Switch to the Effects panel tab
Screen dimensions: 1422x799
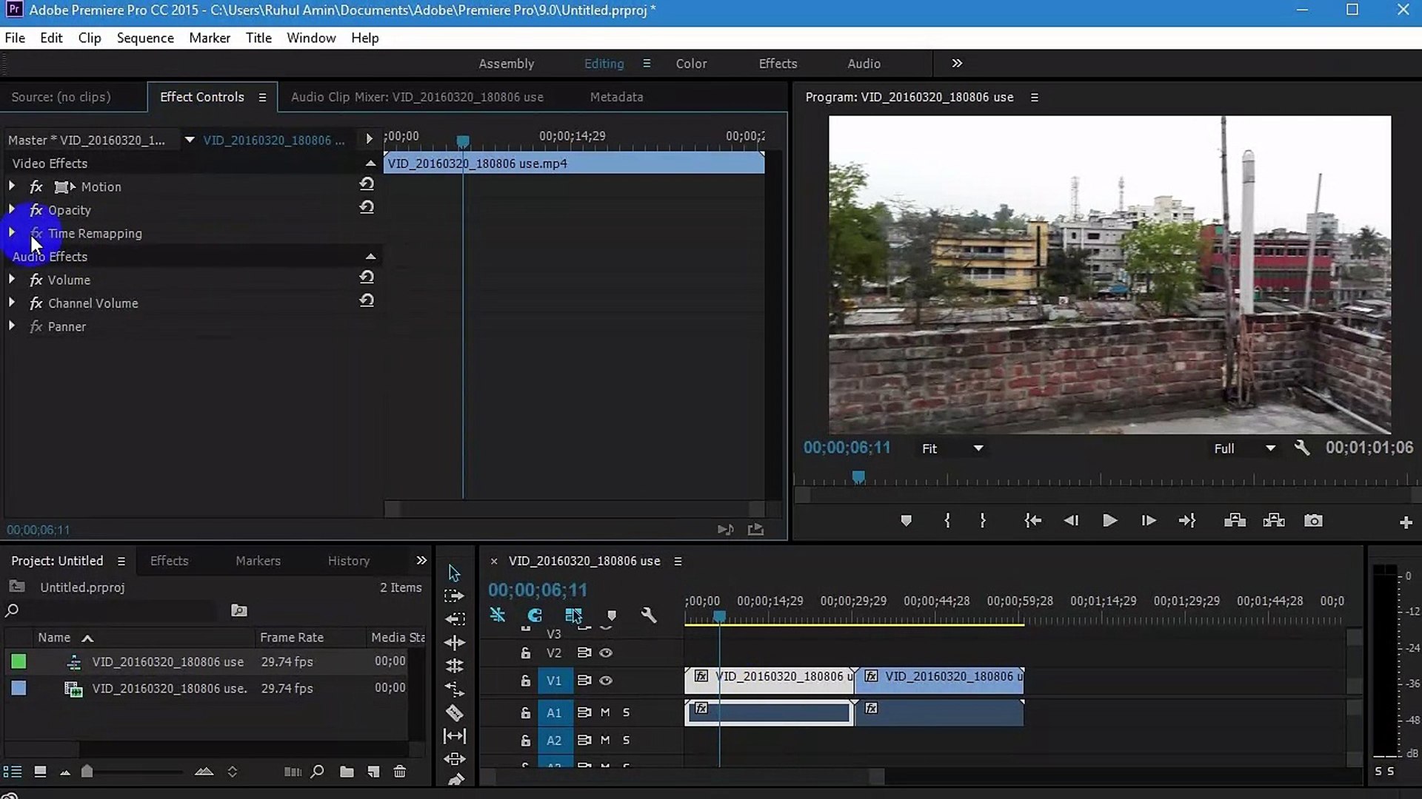(169, 561)
